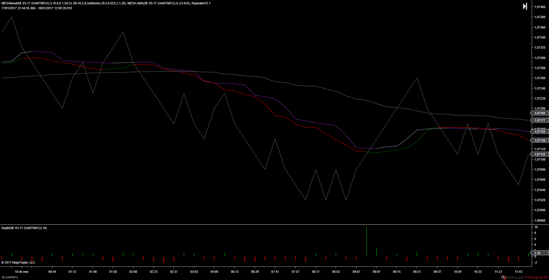The width and height of the screenshot is (549, 280).
Task: Click the 09:21 time axis label
Action: pyautogui.click(x=417, y=272)
